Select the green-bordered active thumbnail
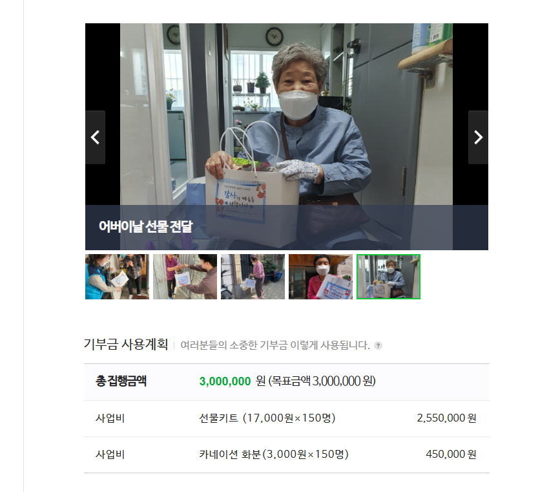 pos(388,277)
